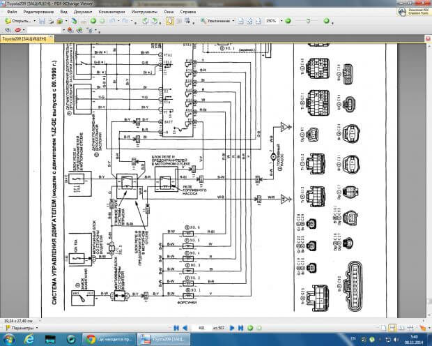Go to the first page
Screen dimensions: 432x346
tap(174, 326)
